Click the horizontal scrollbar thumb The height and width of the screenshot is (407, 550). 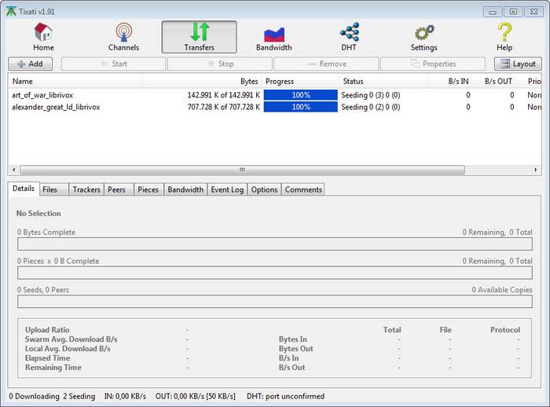click(x=242, y=170)
